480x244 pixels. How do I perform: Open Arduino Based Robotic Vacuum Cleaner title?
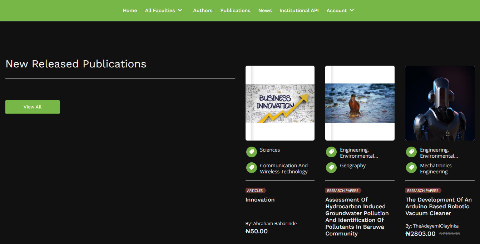tap(439, 207)
